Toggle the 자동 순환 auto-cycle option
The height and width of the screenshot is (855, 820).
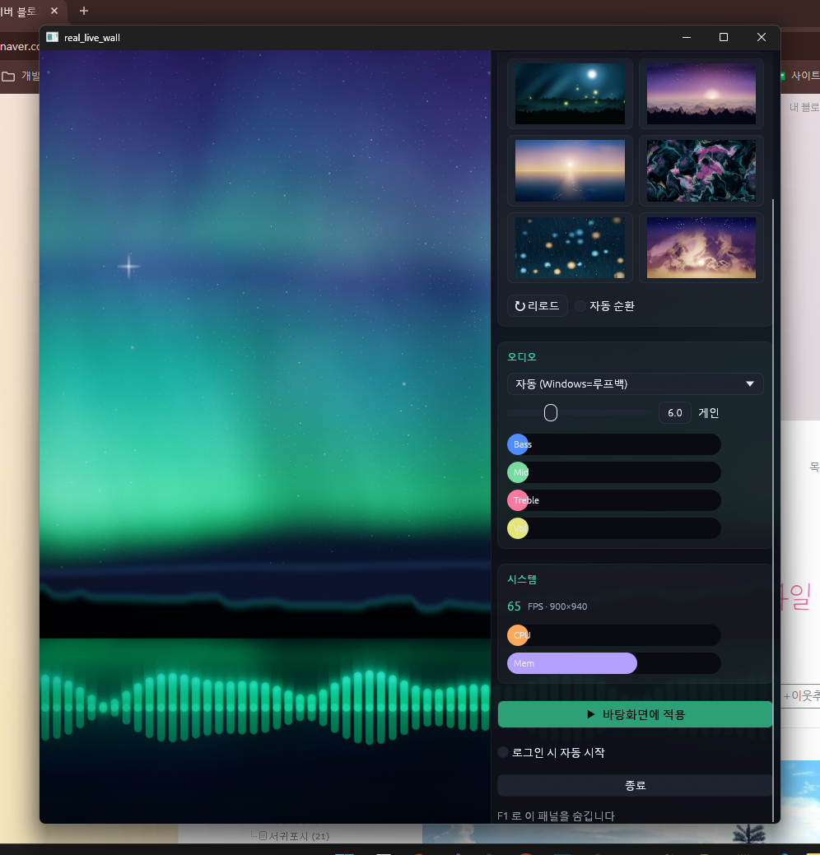click(x=604, y=306)
